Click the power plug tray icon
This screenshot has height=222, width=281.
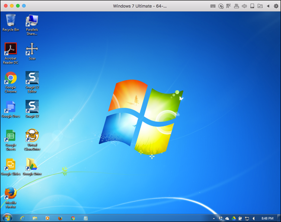[240, 219]
